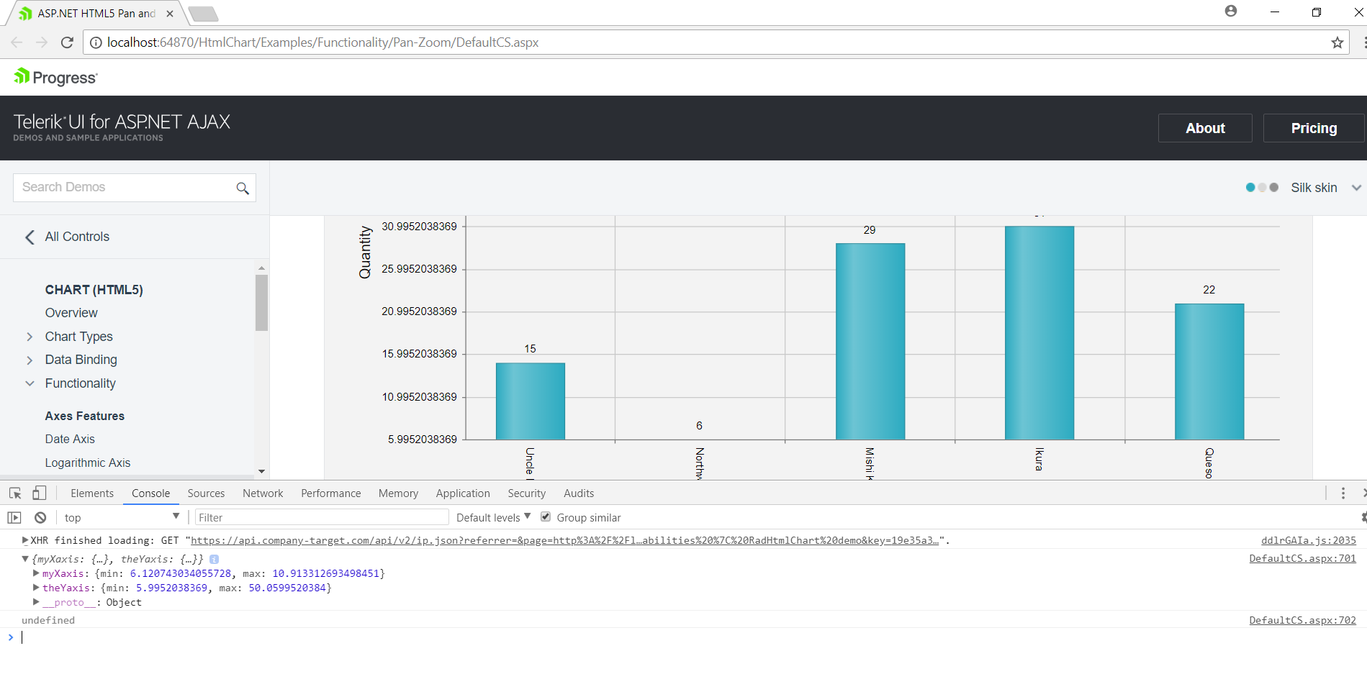Switch to the Security tab
This screenshot has width=1367, height=674.
point(527,493)
